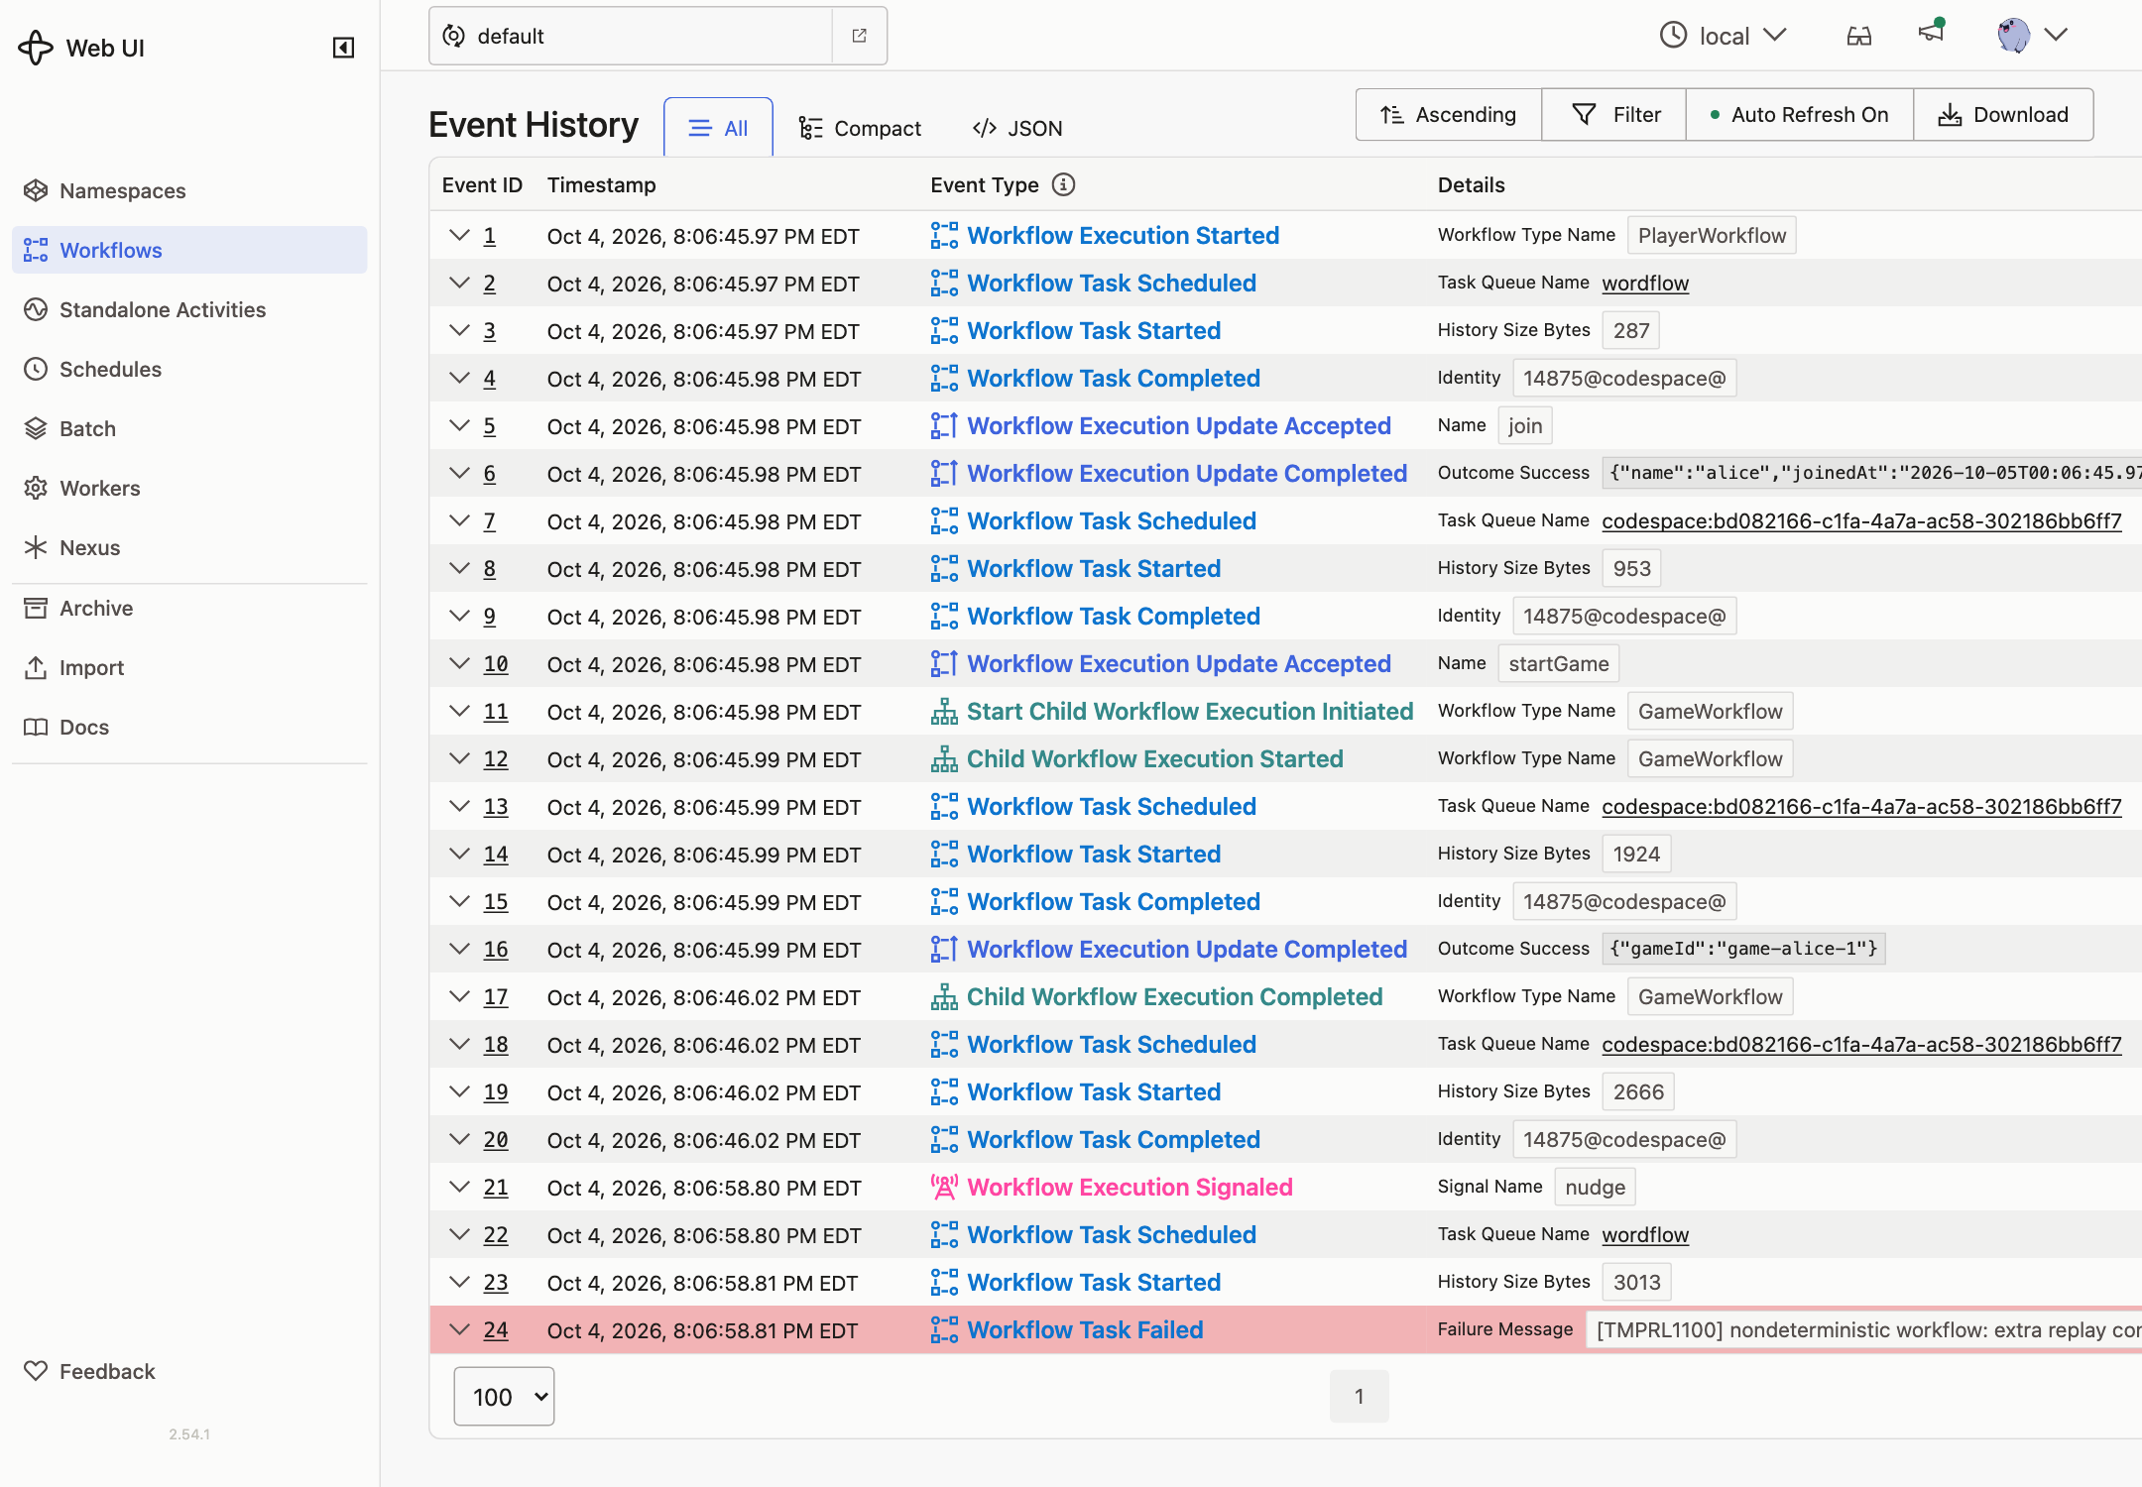Switch to the Compact view tab

coord(860,128)
